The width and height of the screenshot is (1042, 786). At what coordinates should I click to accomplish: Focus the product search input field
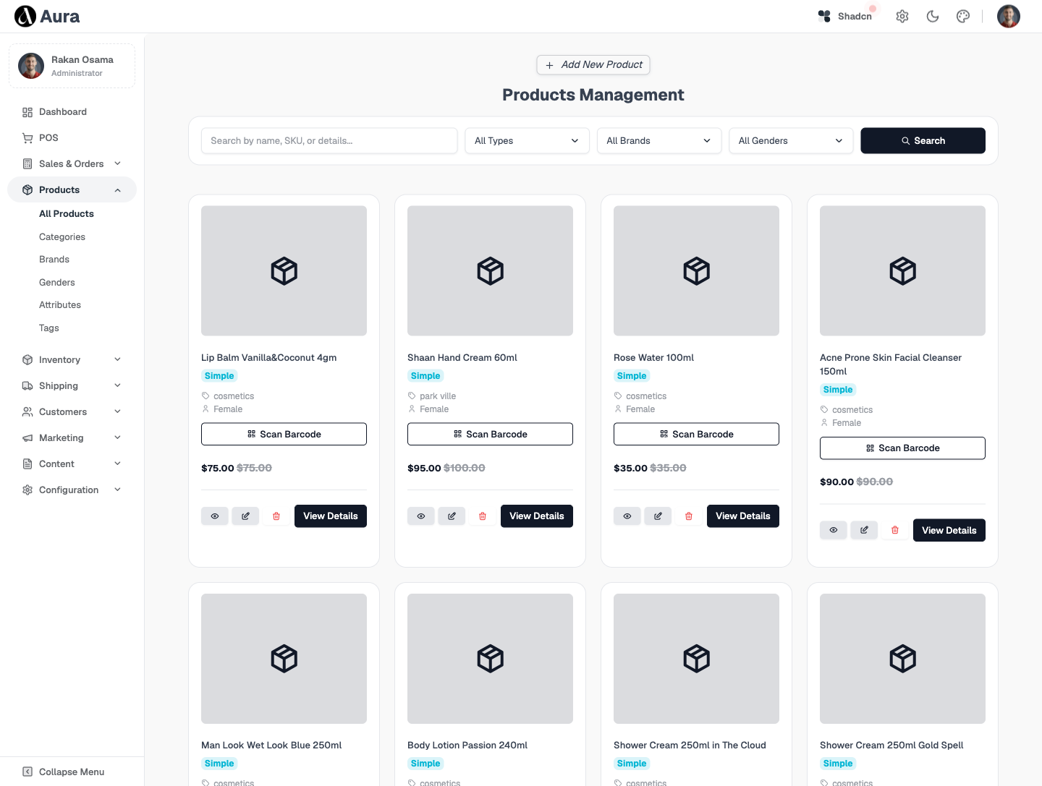point(329,141)
